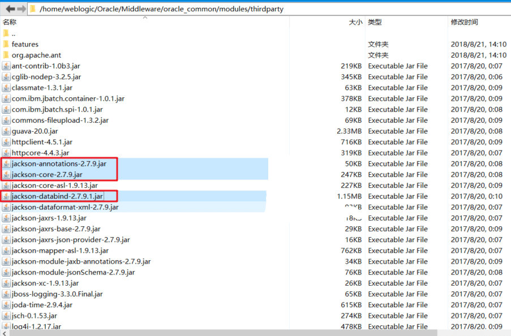The image size is (511, 336).
Task: Select the jboss-logging-3.3.0.Final.jar icon
Action: (6, 294)
